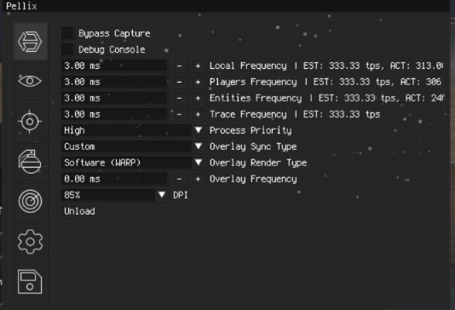Decrease Local Frequency with minus button

[179, 66]
